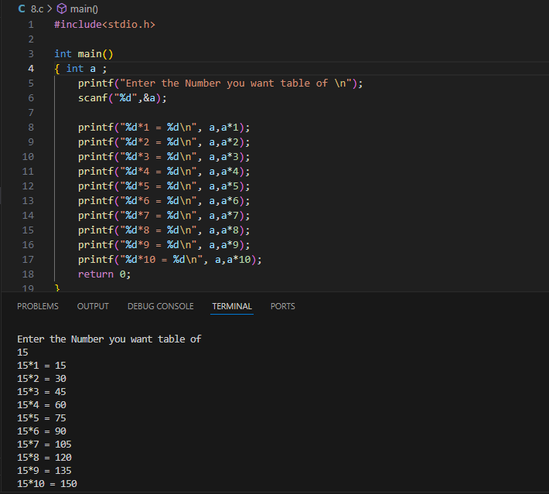Click terminal prompt text 'Enter the Number you want table of'
549x494 pixels.
coord(109,339)
